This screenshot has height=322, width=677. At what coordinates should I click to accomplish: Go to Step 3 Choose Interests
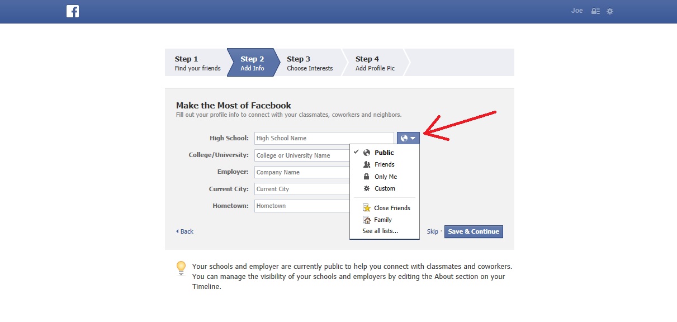(x=310, y=63)
